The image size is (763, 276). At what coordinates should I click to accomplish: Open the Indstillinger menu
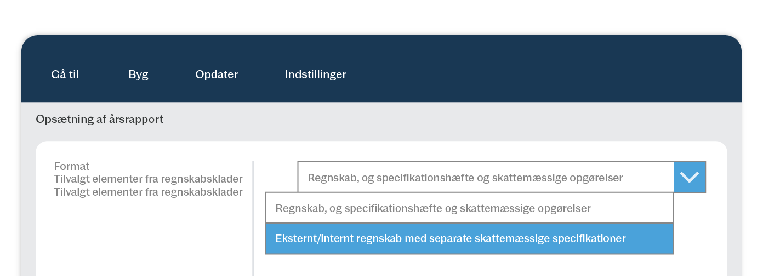coord(315,74)
